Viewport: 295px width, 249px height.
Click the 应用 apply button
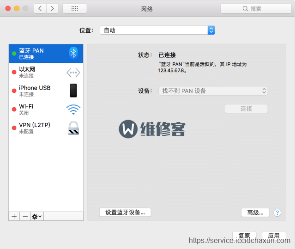coord(274,236)
